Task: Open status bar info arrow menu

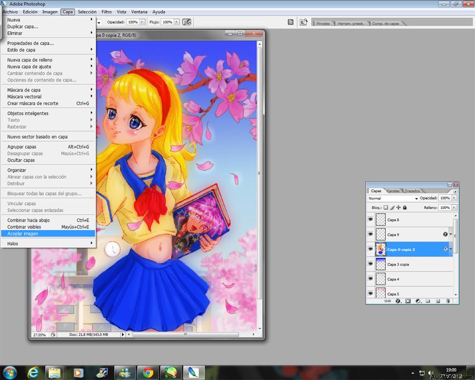Action: tap(123, 335)
